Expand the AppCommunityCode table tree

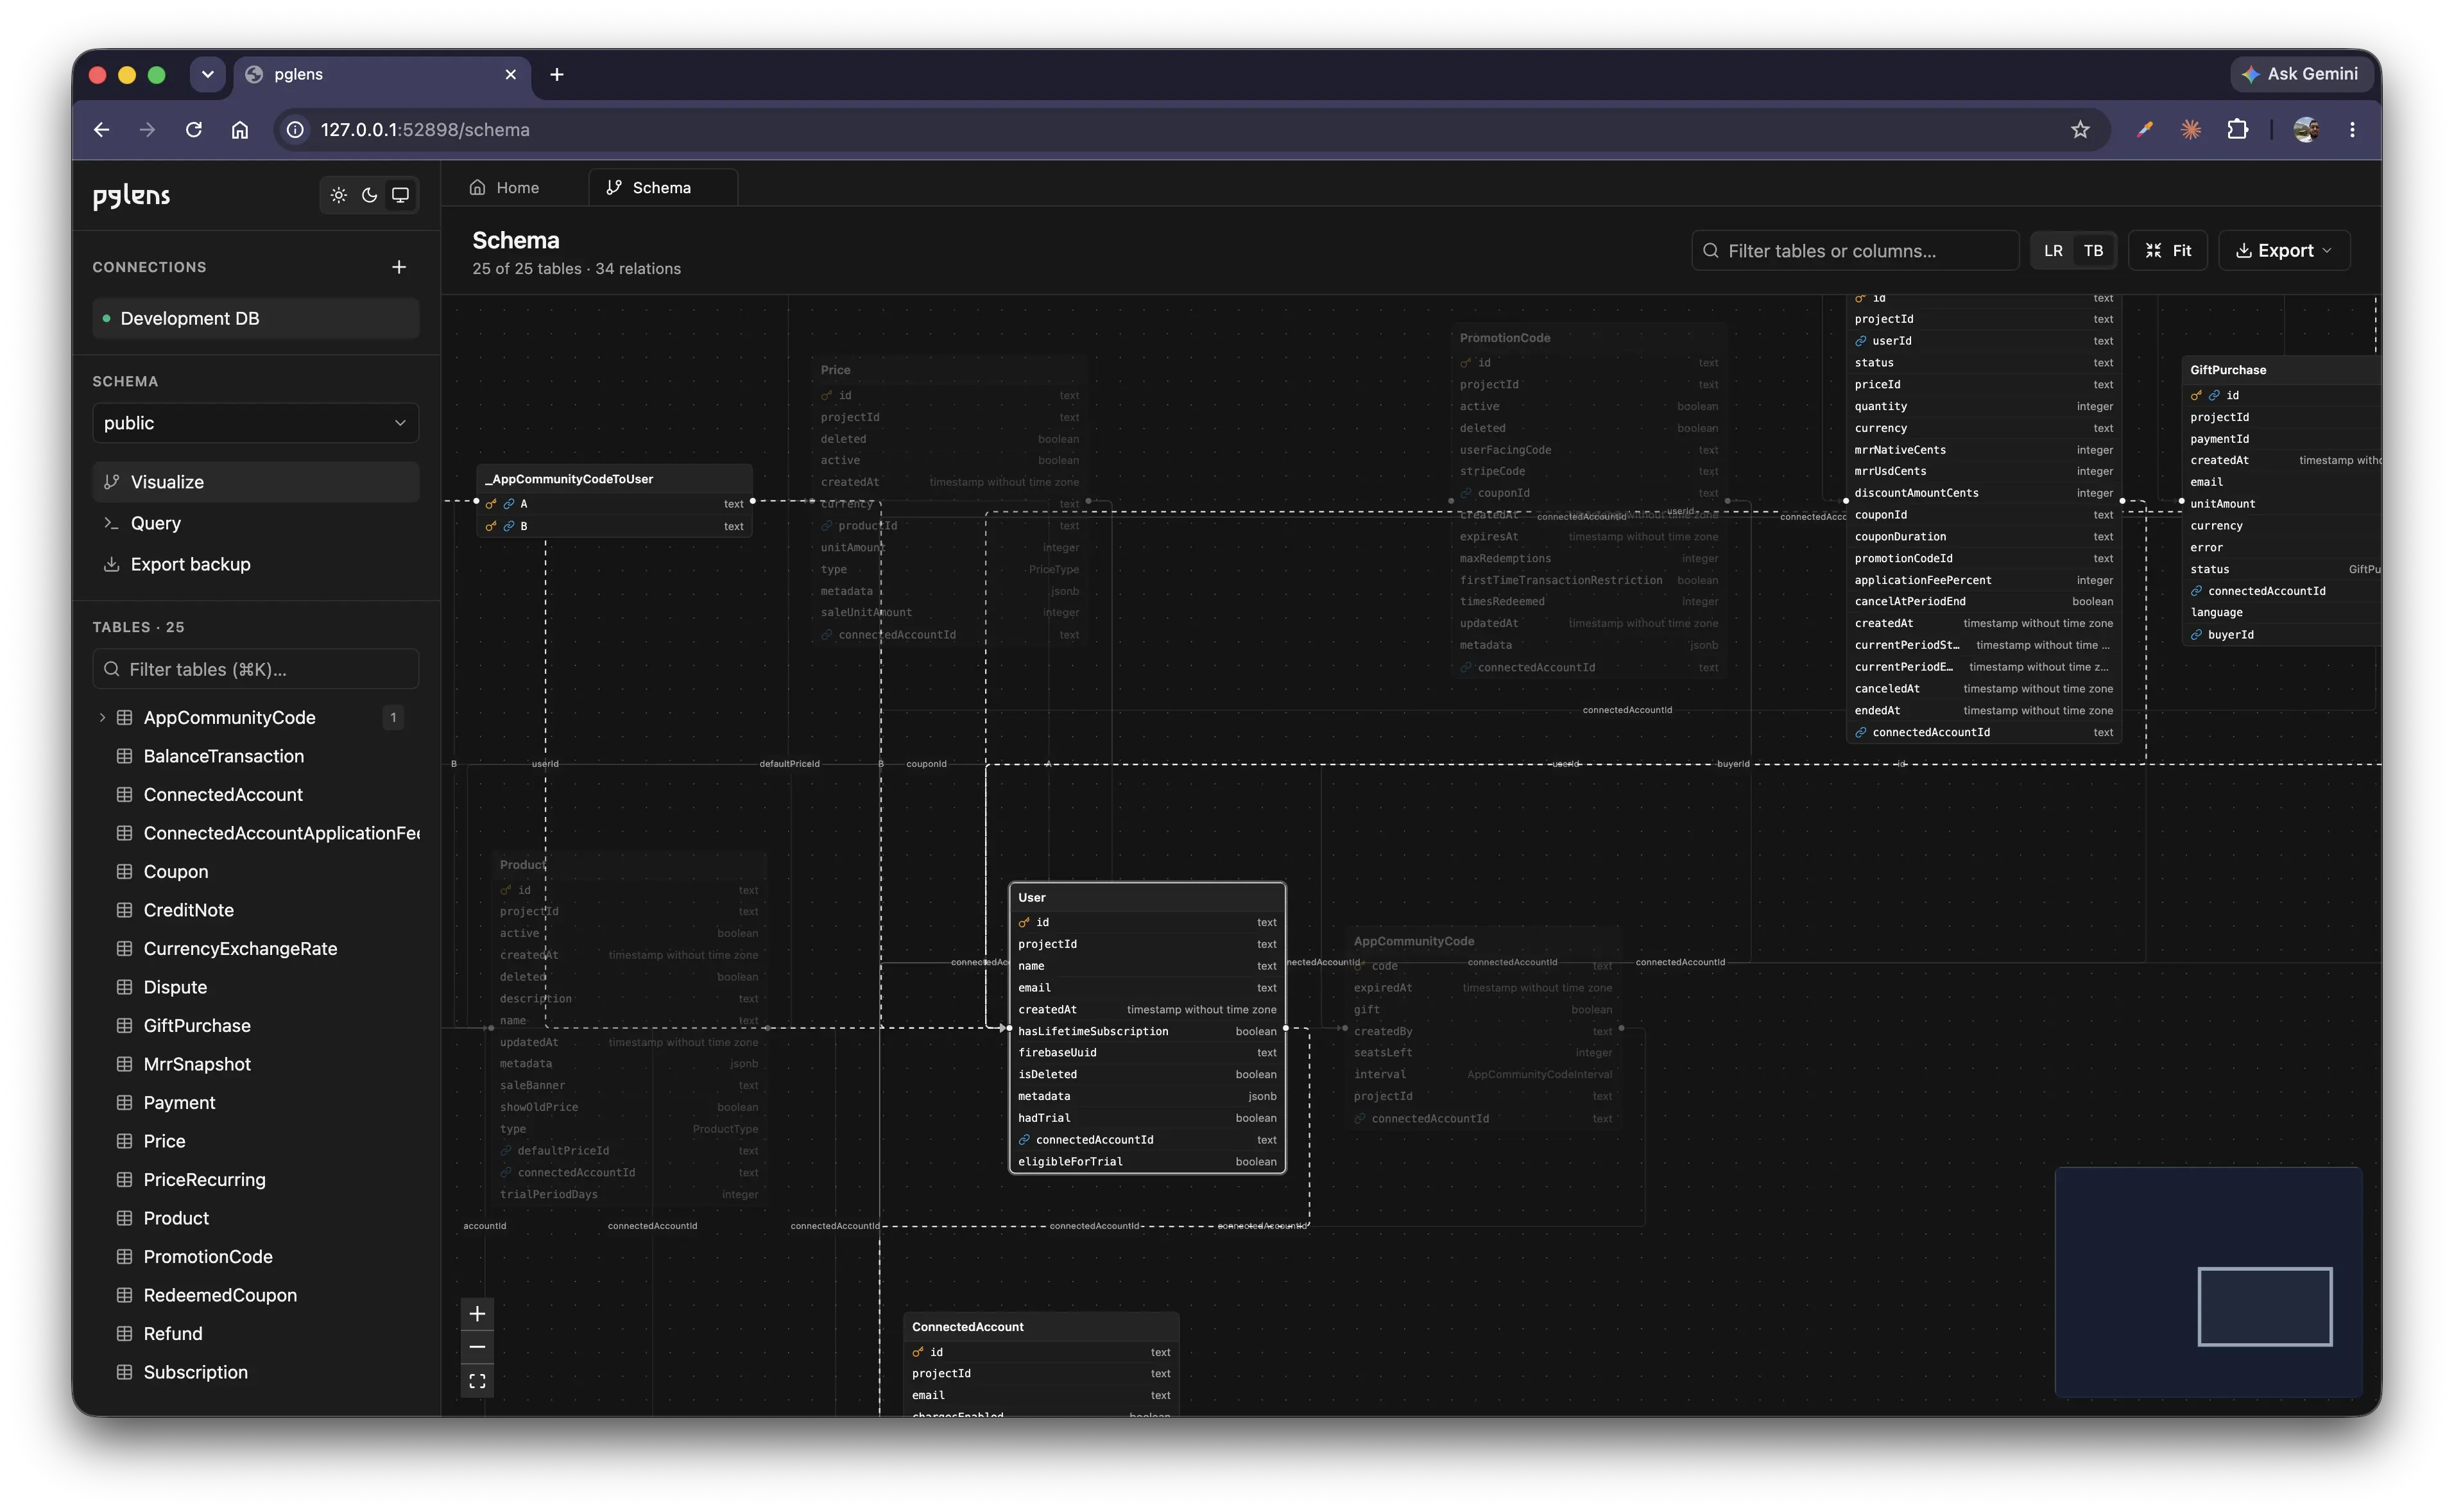[x=102, y=718]
